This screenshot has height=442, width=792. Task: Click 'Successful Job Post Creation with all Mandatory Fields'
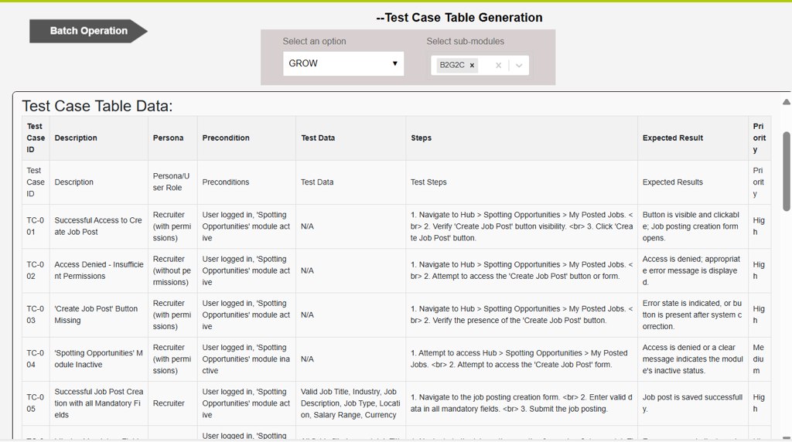coord(99,403)
